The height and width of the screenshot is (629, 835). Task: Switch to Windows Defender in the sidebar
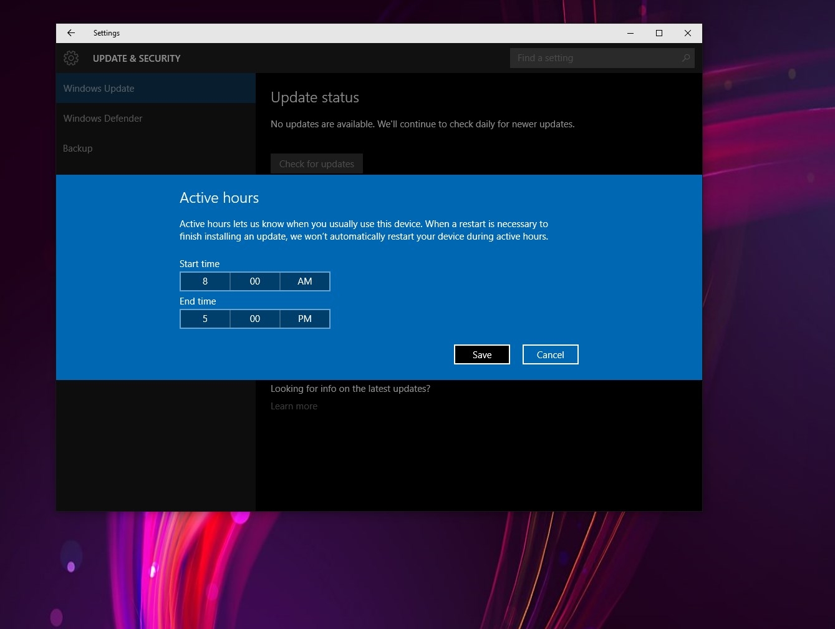coord(103,119)
